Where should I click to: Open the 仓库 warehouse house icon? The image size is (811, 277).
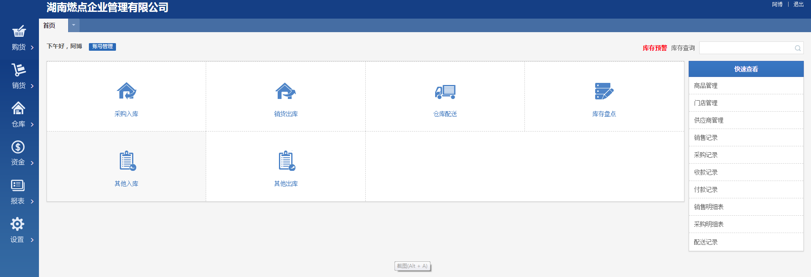click(x=18, y=108)
